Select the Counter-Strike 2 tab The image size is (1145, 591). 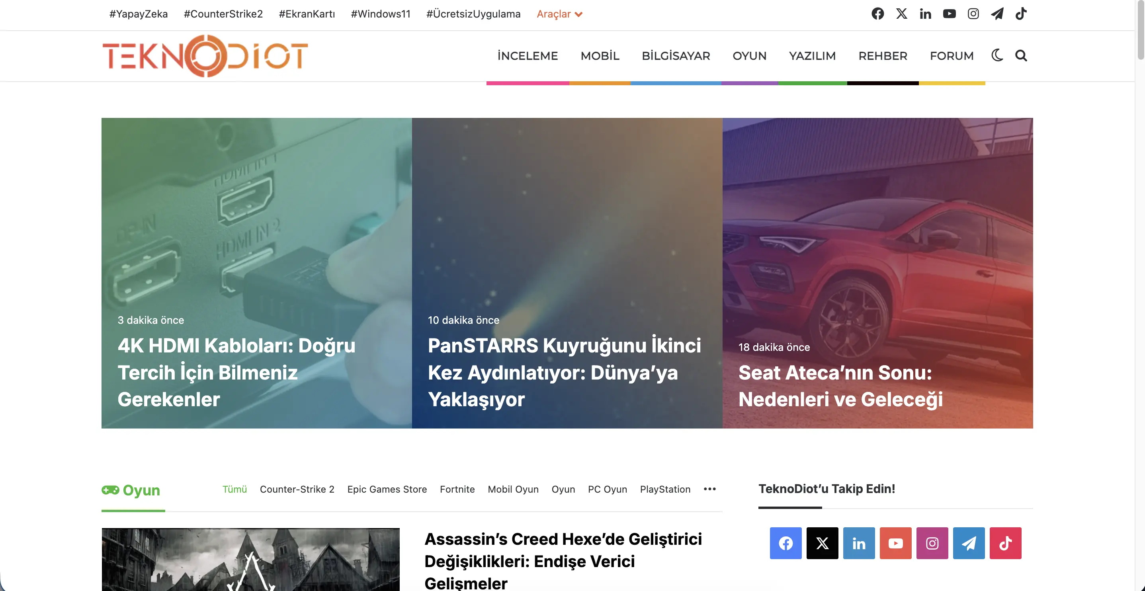tap(297, 489)
